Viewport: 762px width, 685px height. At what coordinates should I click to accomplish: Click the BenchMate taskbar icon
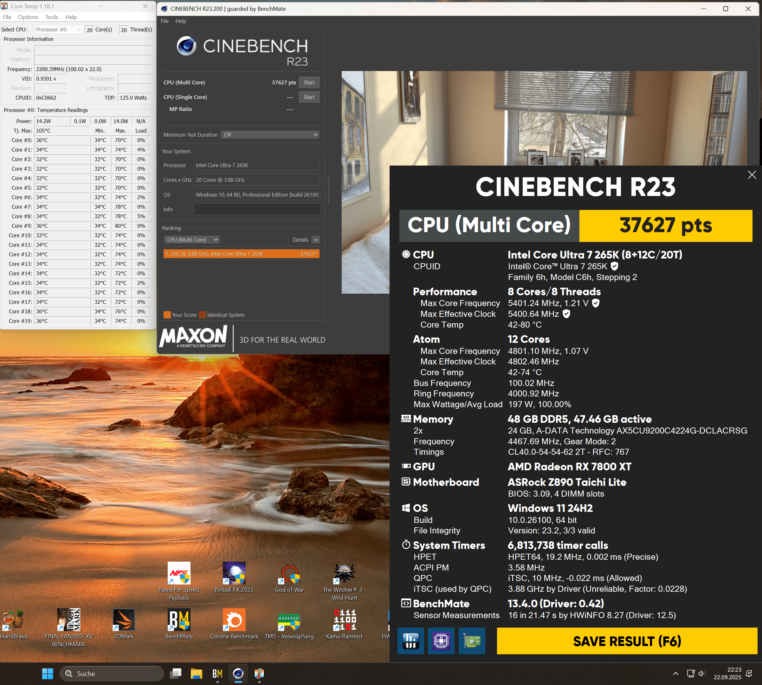pyautogui.click(x=217, y=673)
